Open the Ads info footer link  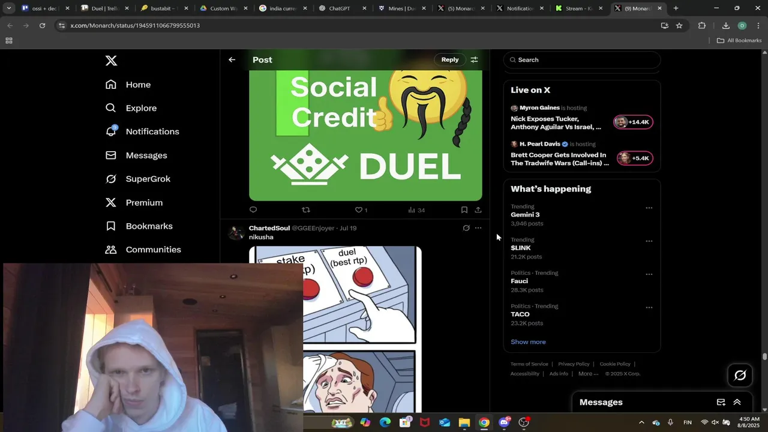click(x=559, y=374)
